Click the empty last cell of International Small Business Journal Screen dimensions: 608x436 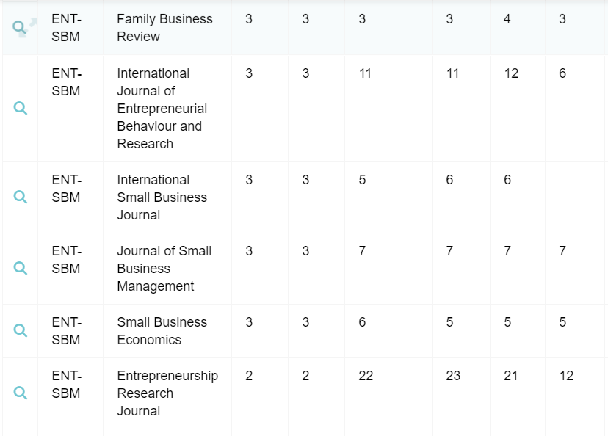[x=574, y=197]
